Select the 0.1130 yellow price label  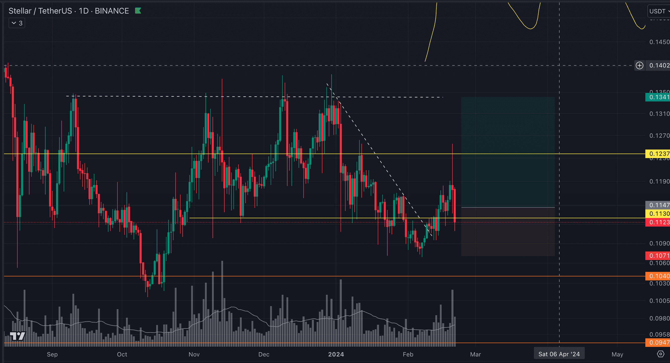[658, 213]
